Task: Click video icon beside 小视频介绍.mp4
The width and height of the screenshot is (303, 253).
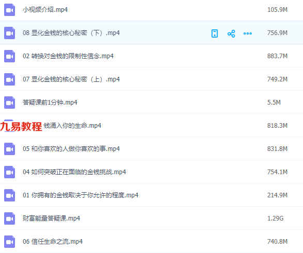Action: click(9, 10)
